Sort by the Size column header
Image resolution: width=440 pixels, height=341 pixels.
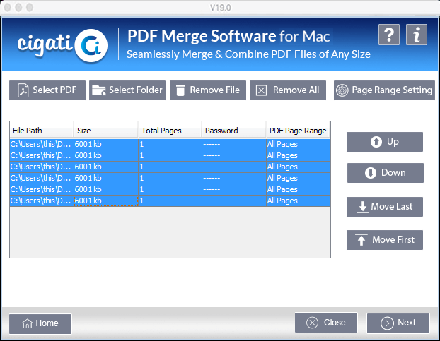pos(105,131)
